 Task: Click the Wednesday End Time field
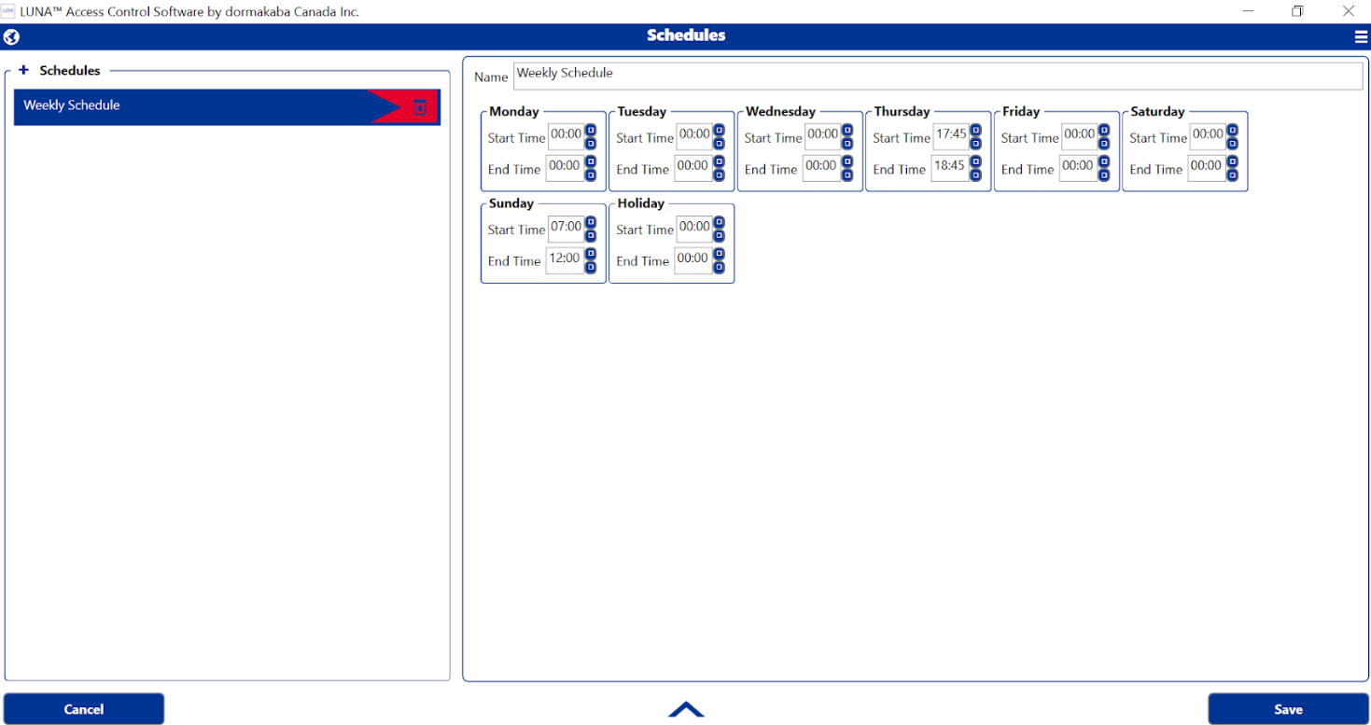point(820,168)
